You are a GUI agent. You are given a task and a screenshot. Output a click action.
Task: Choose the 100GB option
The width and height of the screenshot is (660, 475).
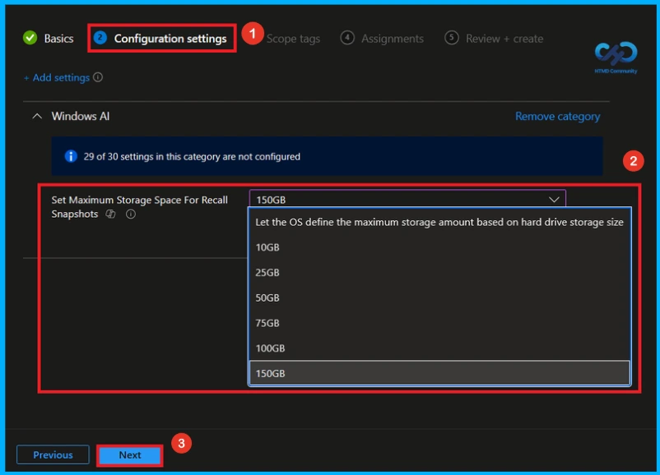tap(439, 348)
